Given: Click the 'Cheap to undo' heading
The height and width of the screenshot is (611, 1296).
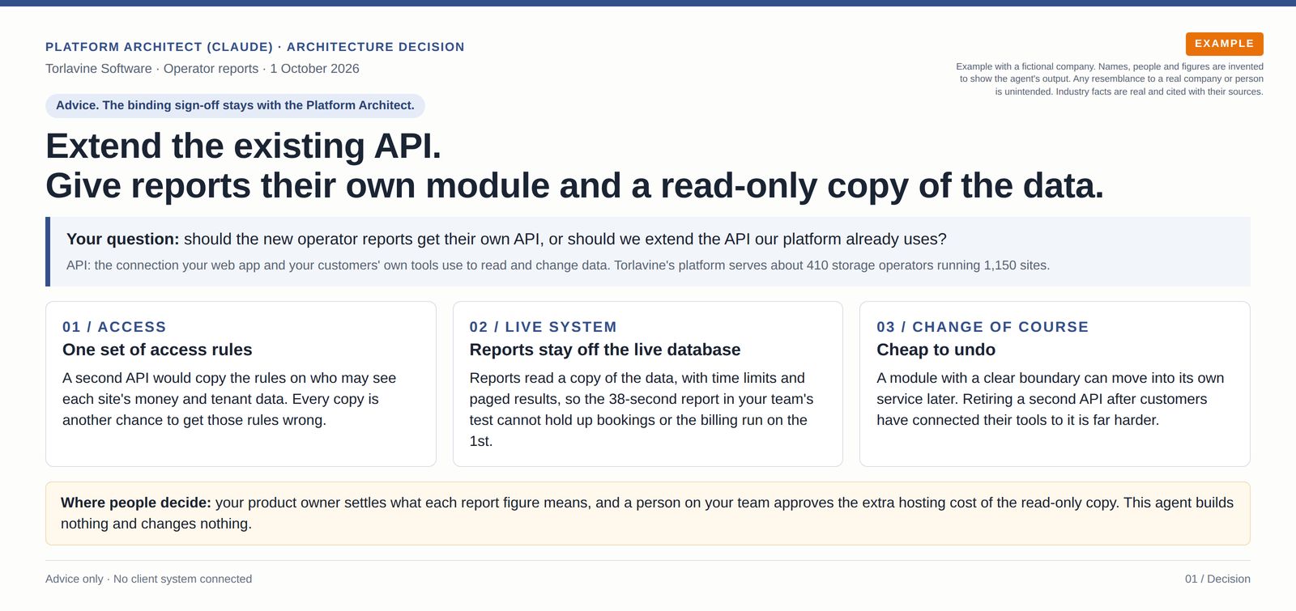Looking at the screenshot, I should pyautogui.click(x=936, y=350).
